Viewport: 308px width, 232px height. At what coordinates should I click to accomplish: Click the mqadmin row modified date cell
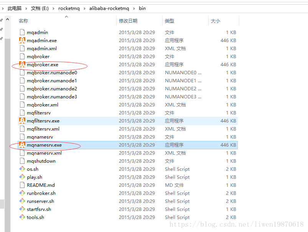(137, 33)
